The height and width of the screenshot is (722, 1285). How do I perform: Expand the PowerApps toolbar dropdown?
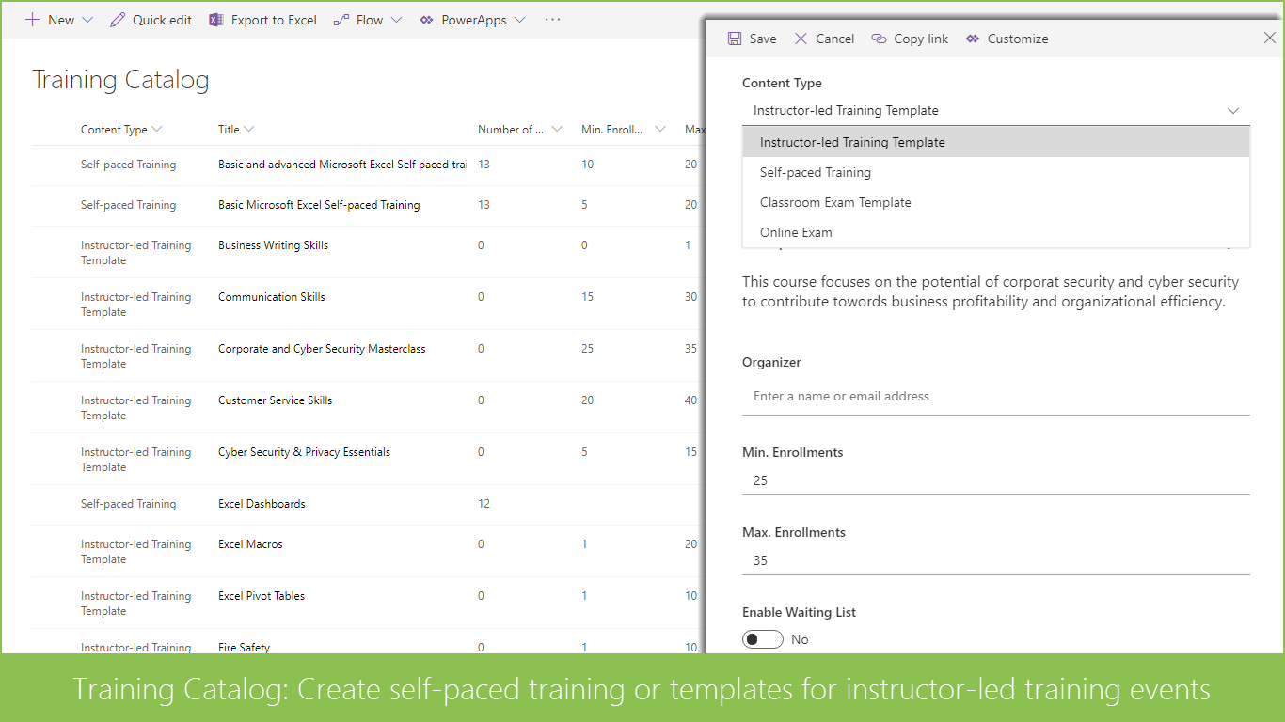(x=520, y=20)
